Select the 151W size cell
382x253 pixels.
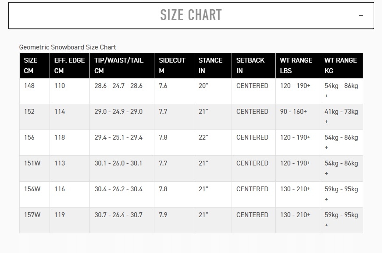click(32, 163)
